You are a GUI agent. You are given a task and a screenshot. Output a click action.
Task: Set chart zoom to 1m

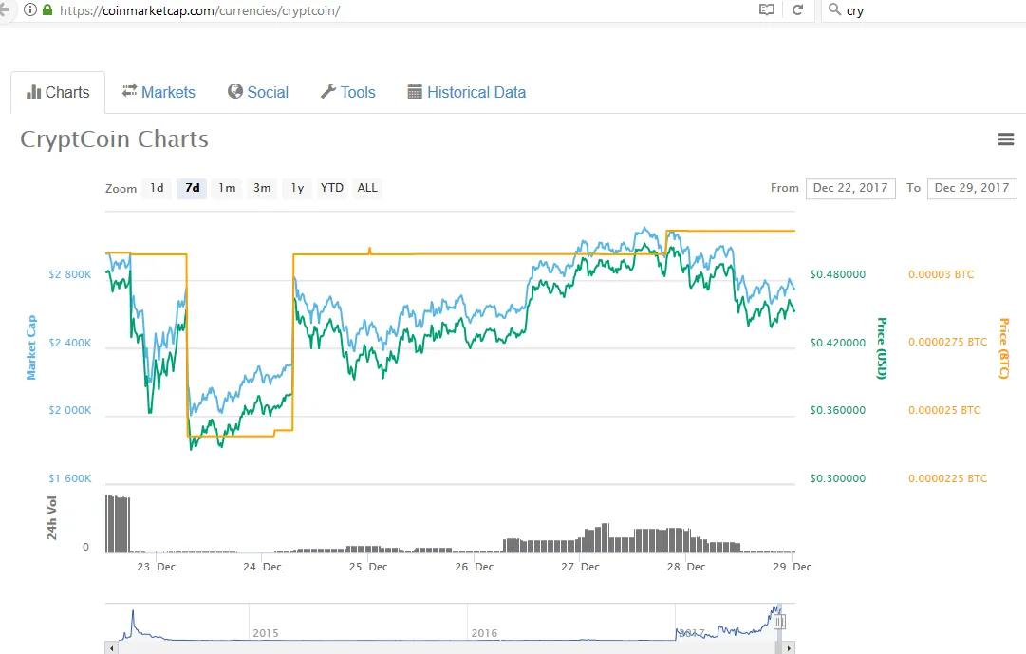(227, 188)
